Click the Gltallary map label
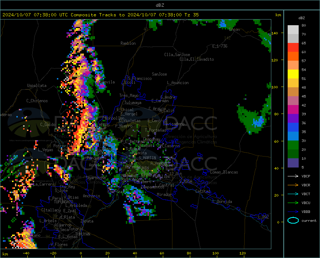 (51, 210)
